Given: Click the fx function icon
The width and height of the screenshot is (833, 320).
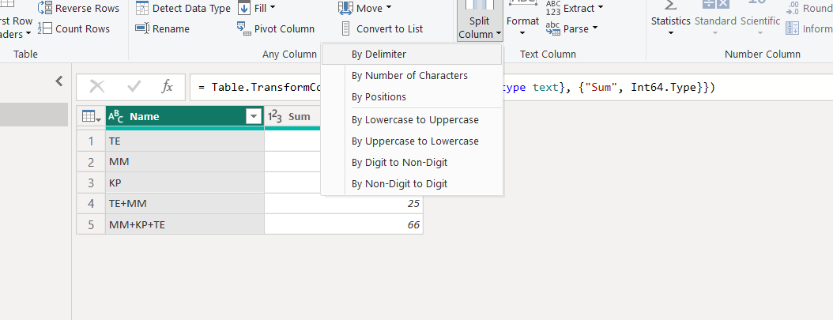Looking at the screenshot, I should [x=167, y=87].
